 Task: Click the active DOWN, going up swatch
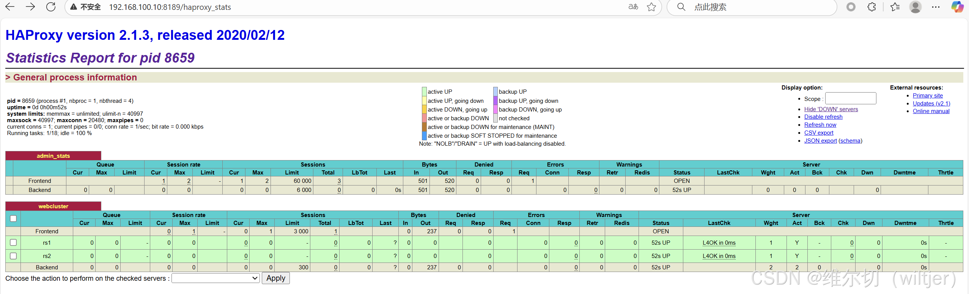click(424, 109)
